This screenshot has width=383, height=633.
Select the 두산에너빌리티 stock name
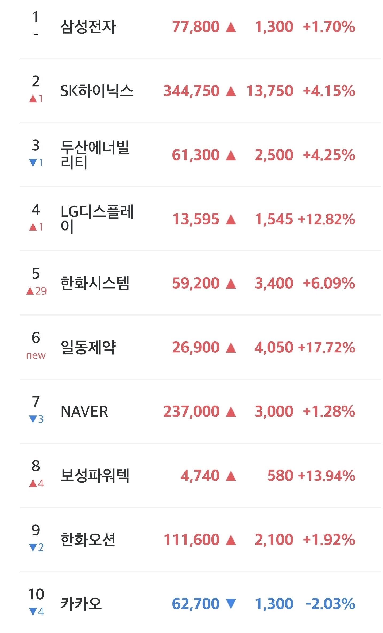click(x=95, y=155)
